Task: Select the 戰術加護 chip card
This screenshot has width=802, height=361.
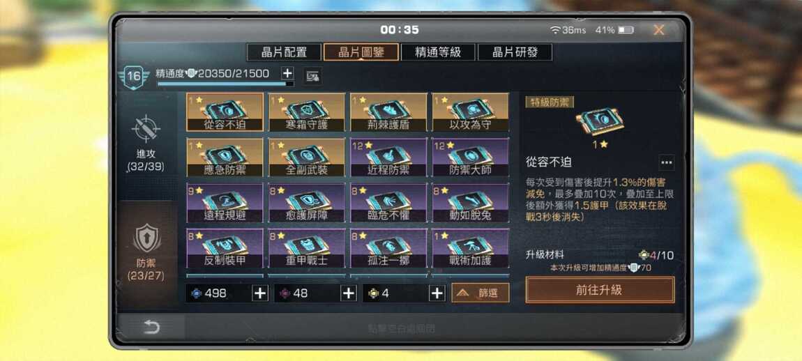Action: [471, 248]
